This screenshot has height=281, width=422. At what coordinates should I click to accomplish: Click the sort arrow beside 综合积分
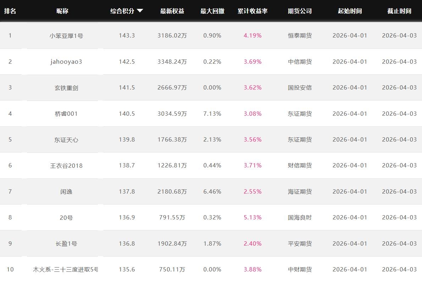click(140, 11)
